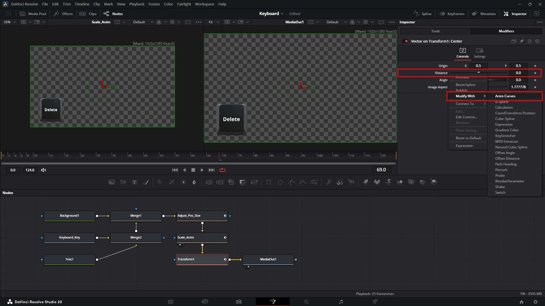Switch to the Deliver page

375,302
